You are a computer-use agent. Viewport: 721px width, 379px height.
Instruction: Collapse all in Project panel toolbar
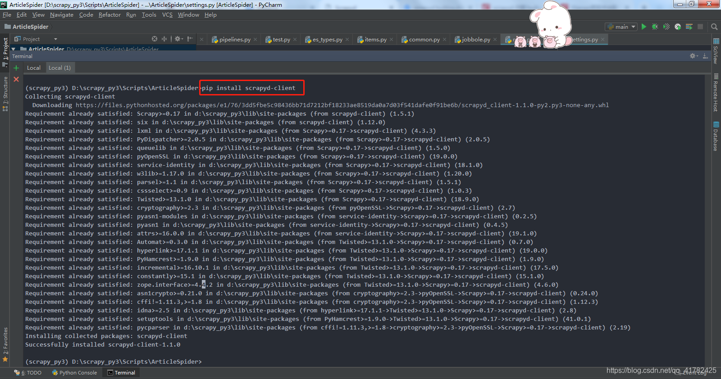(x=164, y=39)
